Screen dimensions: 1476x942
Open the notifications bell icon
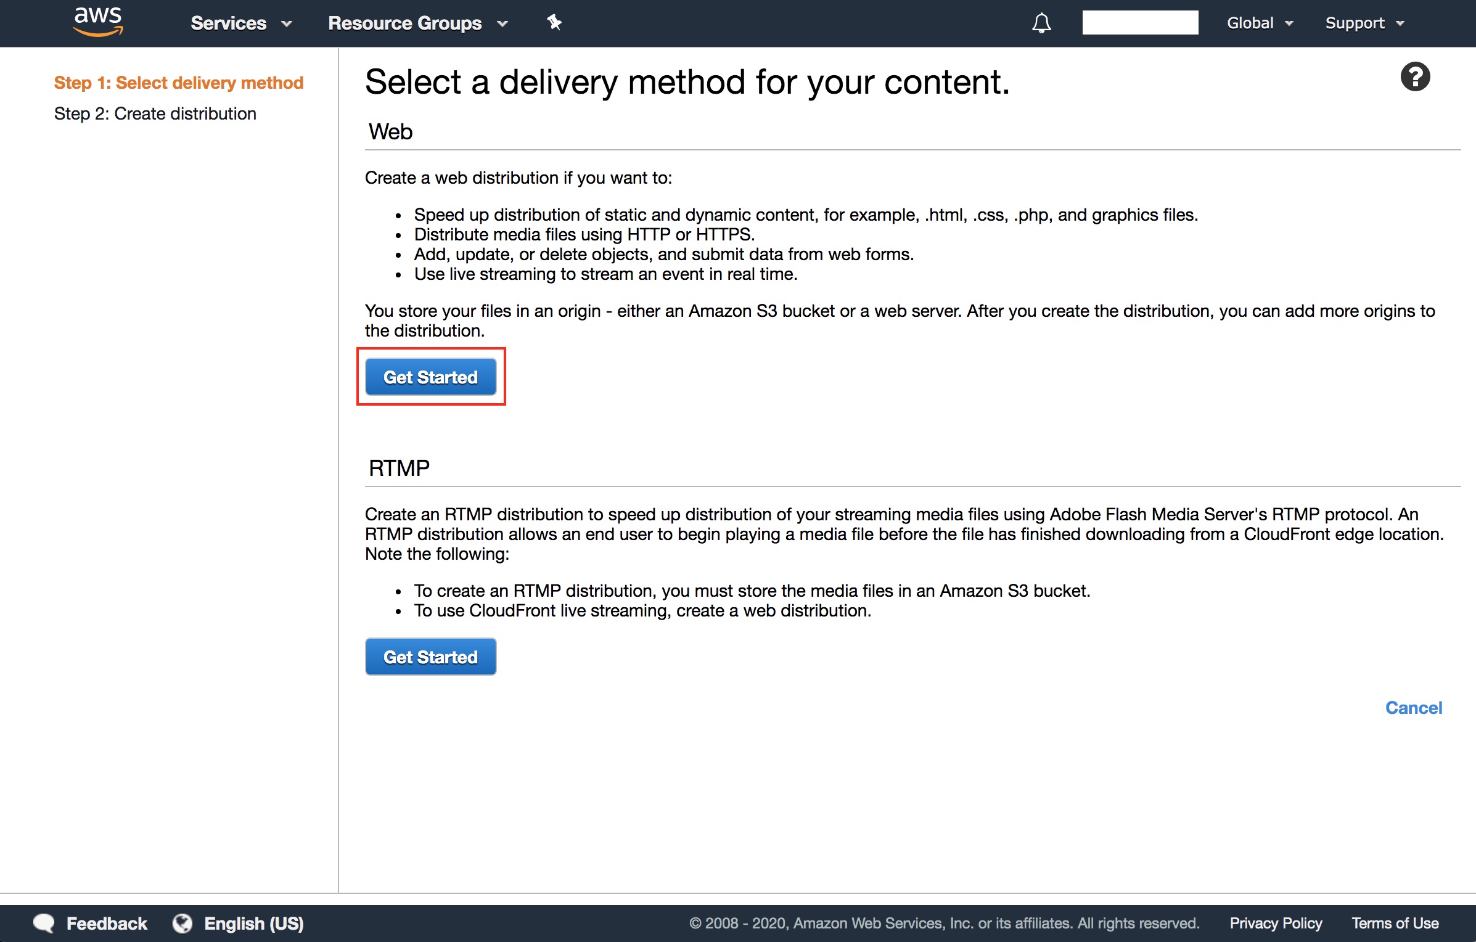tap(1041, 23)
